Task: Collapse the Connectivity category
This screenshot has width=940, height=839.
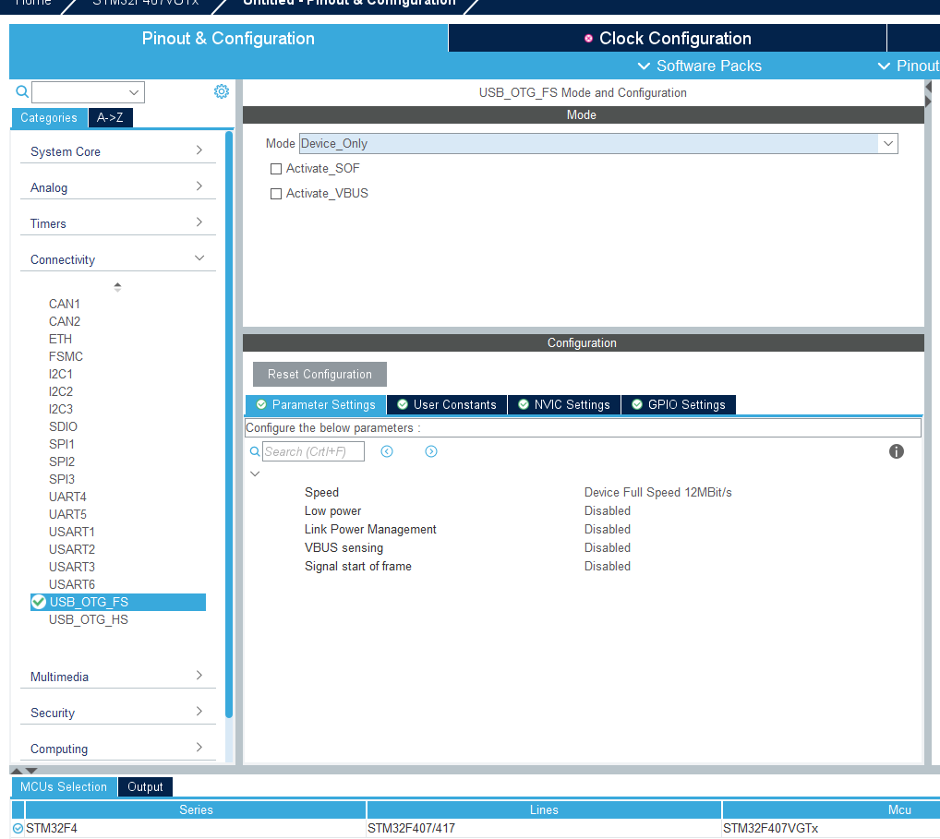Action: 117,258
